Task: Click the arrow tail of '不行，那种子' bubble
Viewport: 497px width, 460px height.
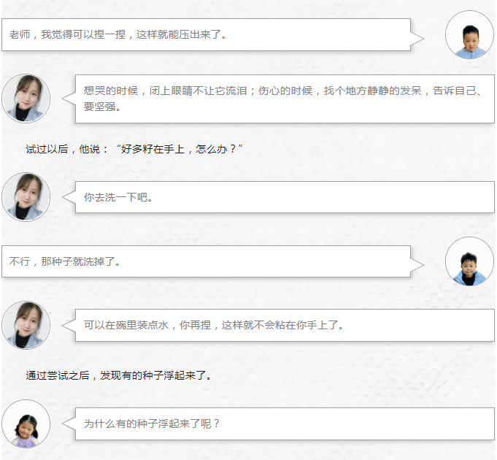Action: (417, 265)
